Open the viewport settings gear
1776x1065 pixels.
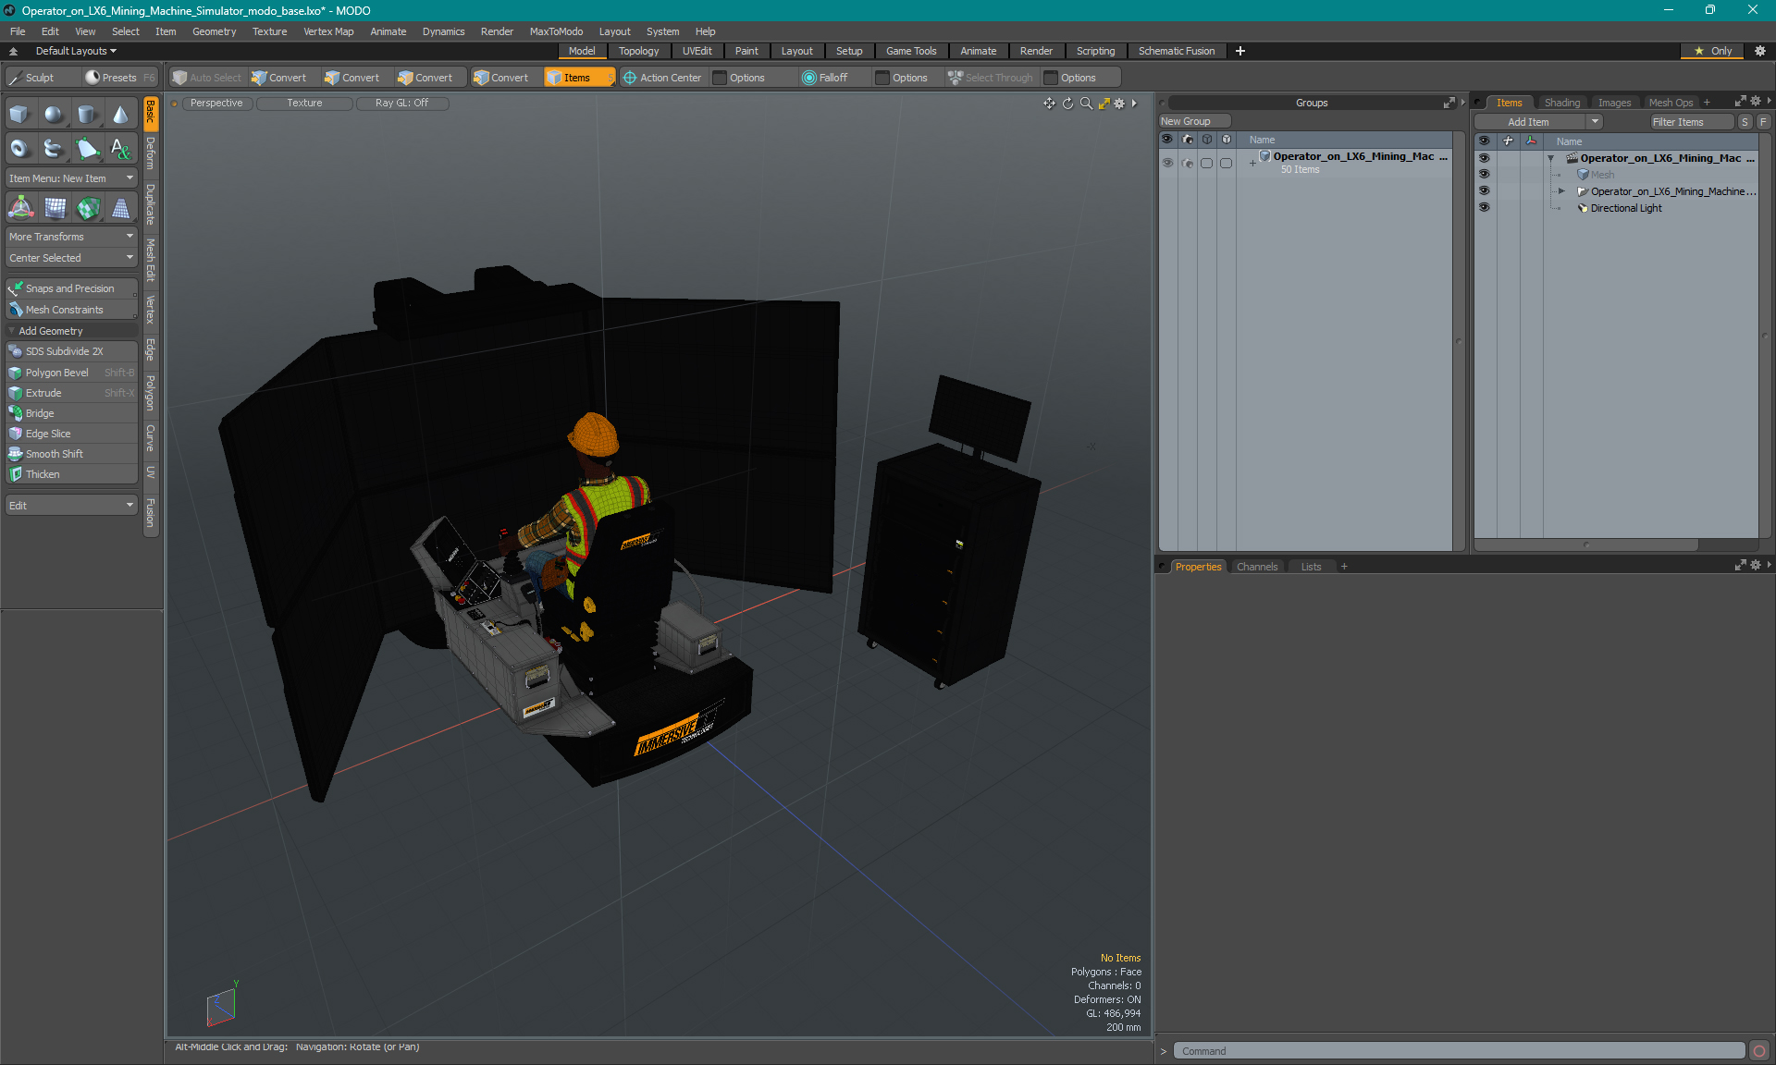tap(1119, 104)
